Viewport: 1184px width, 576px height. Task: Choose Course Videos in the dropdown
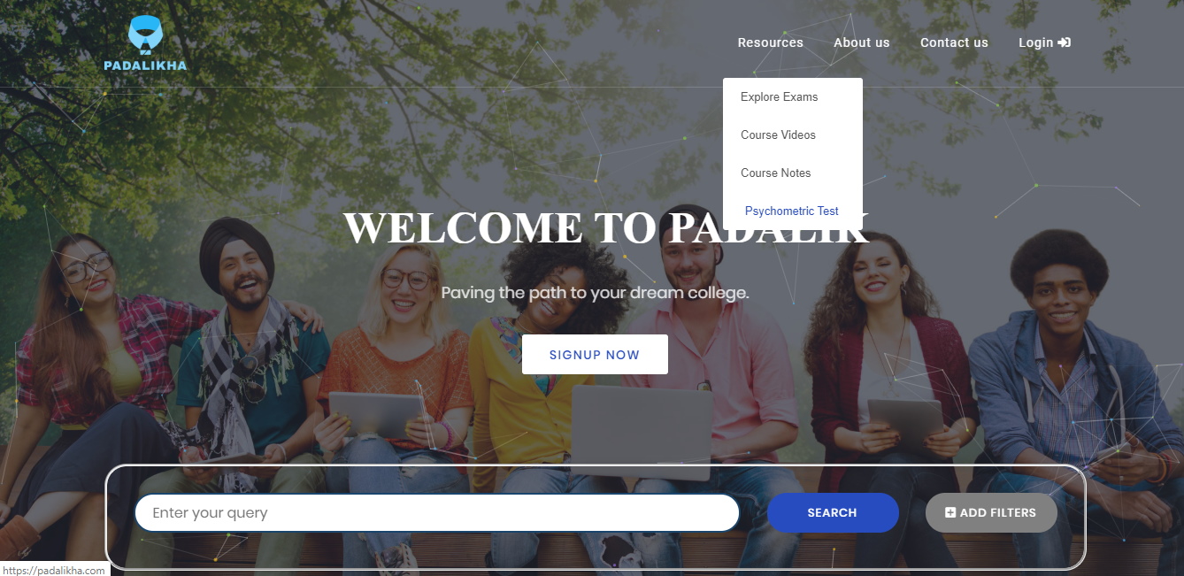click(x=779, y=135)
